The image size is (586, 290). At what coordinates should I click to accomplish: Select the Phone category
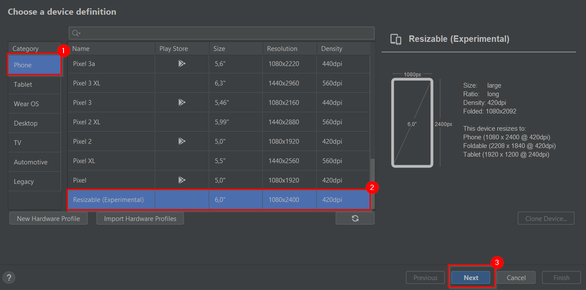pos(35,65)
